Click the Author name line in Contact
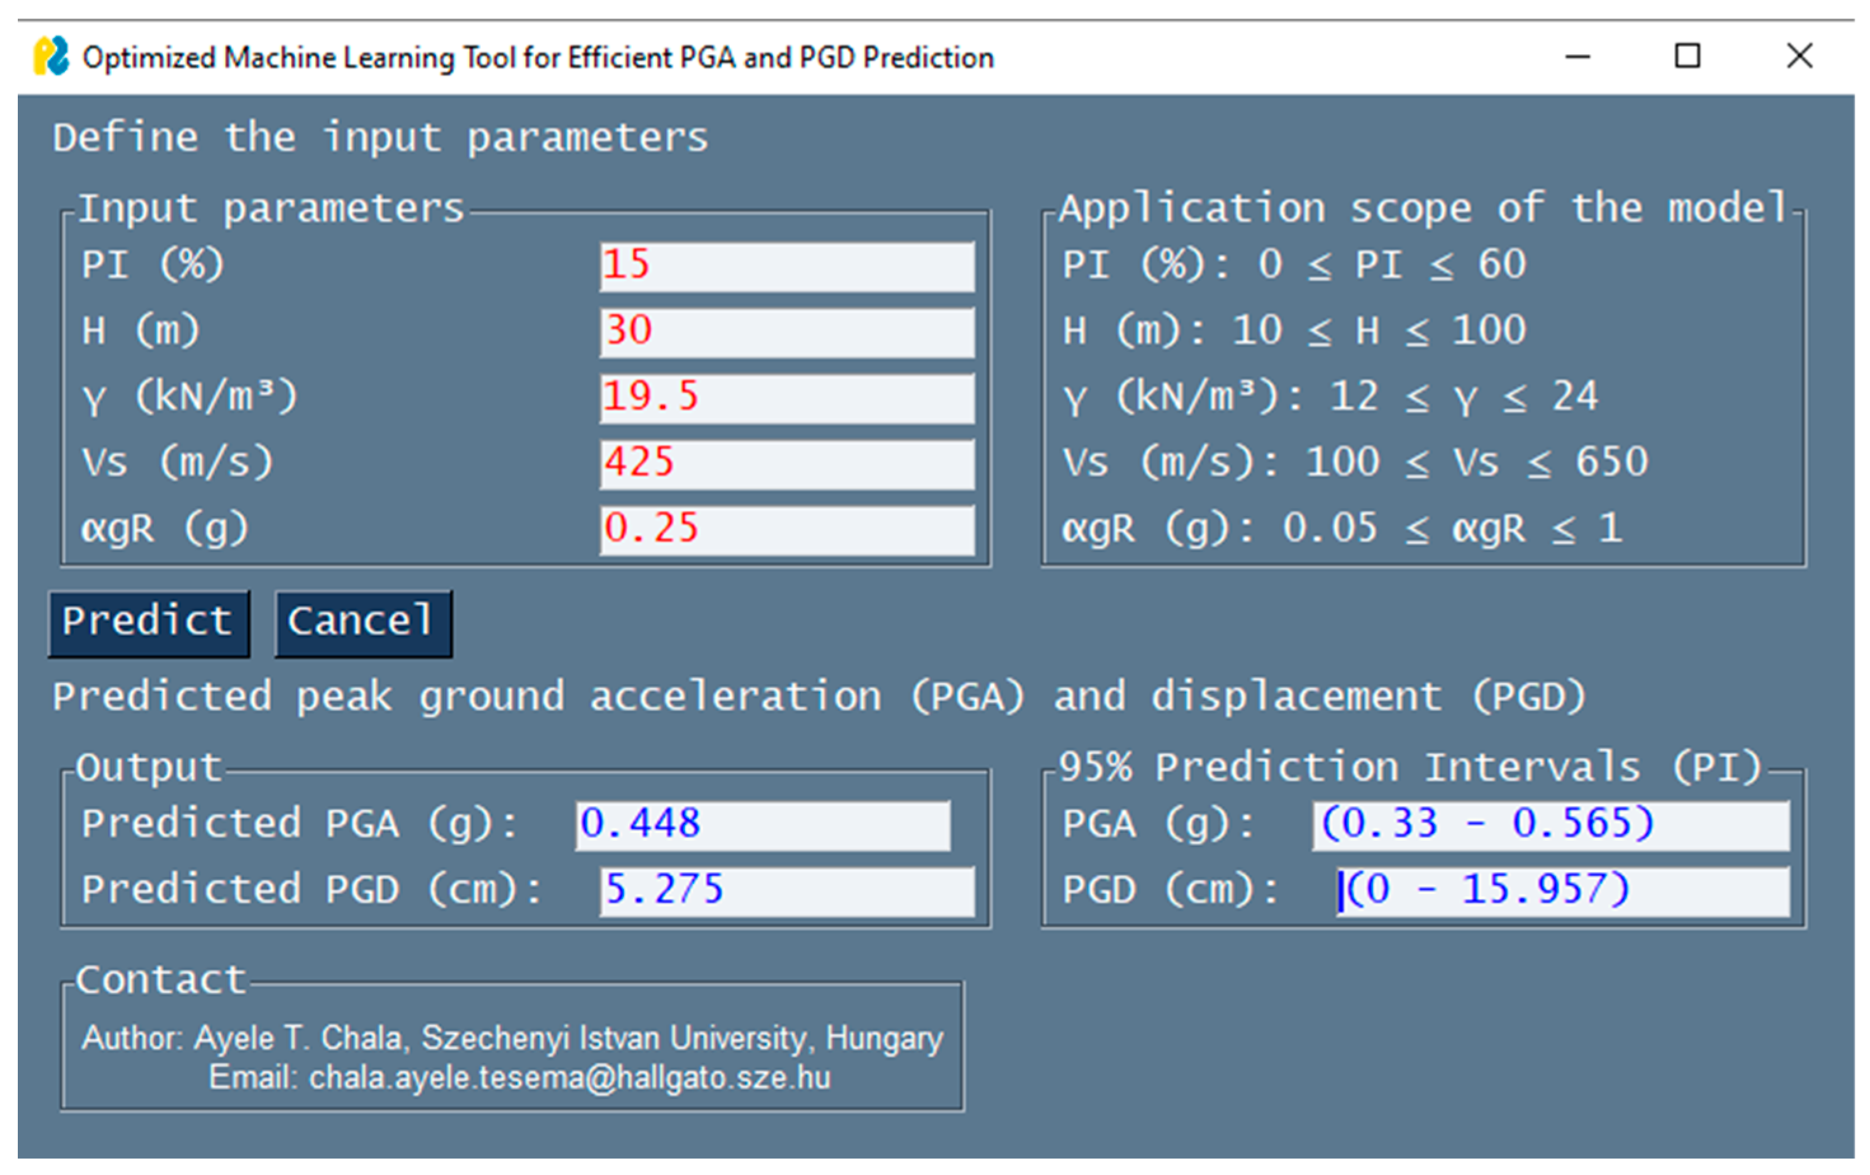Image resolution: width=1870 pixels, height=1175 pixels. (512, 1038)
